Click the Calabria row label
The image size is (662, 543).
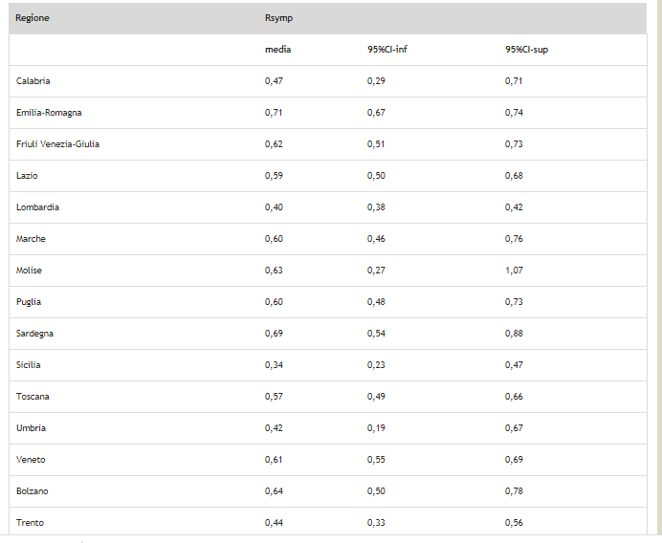pos(33,81)
